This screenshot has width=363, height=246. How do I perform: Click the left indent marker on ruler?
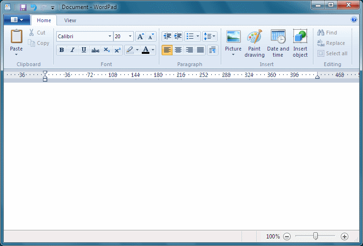click(45, 76)
